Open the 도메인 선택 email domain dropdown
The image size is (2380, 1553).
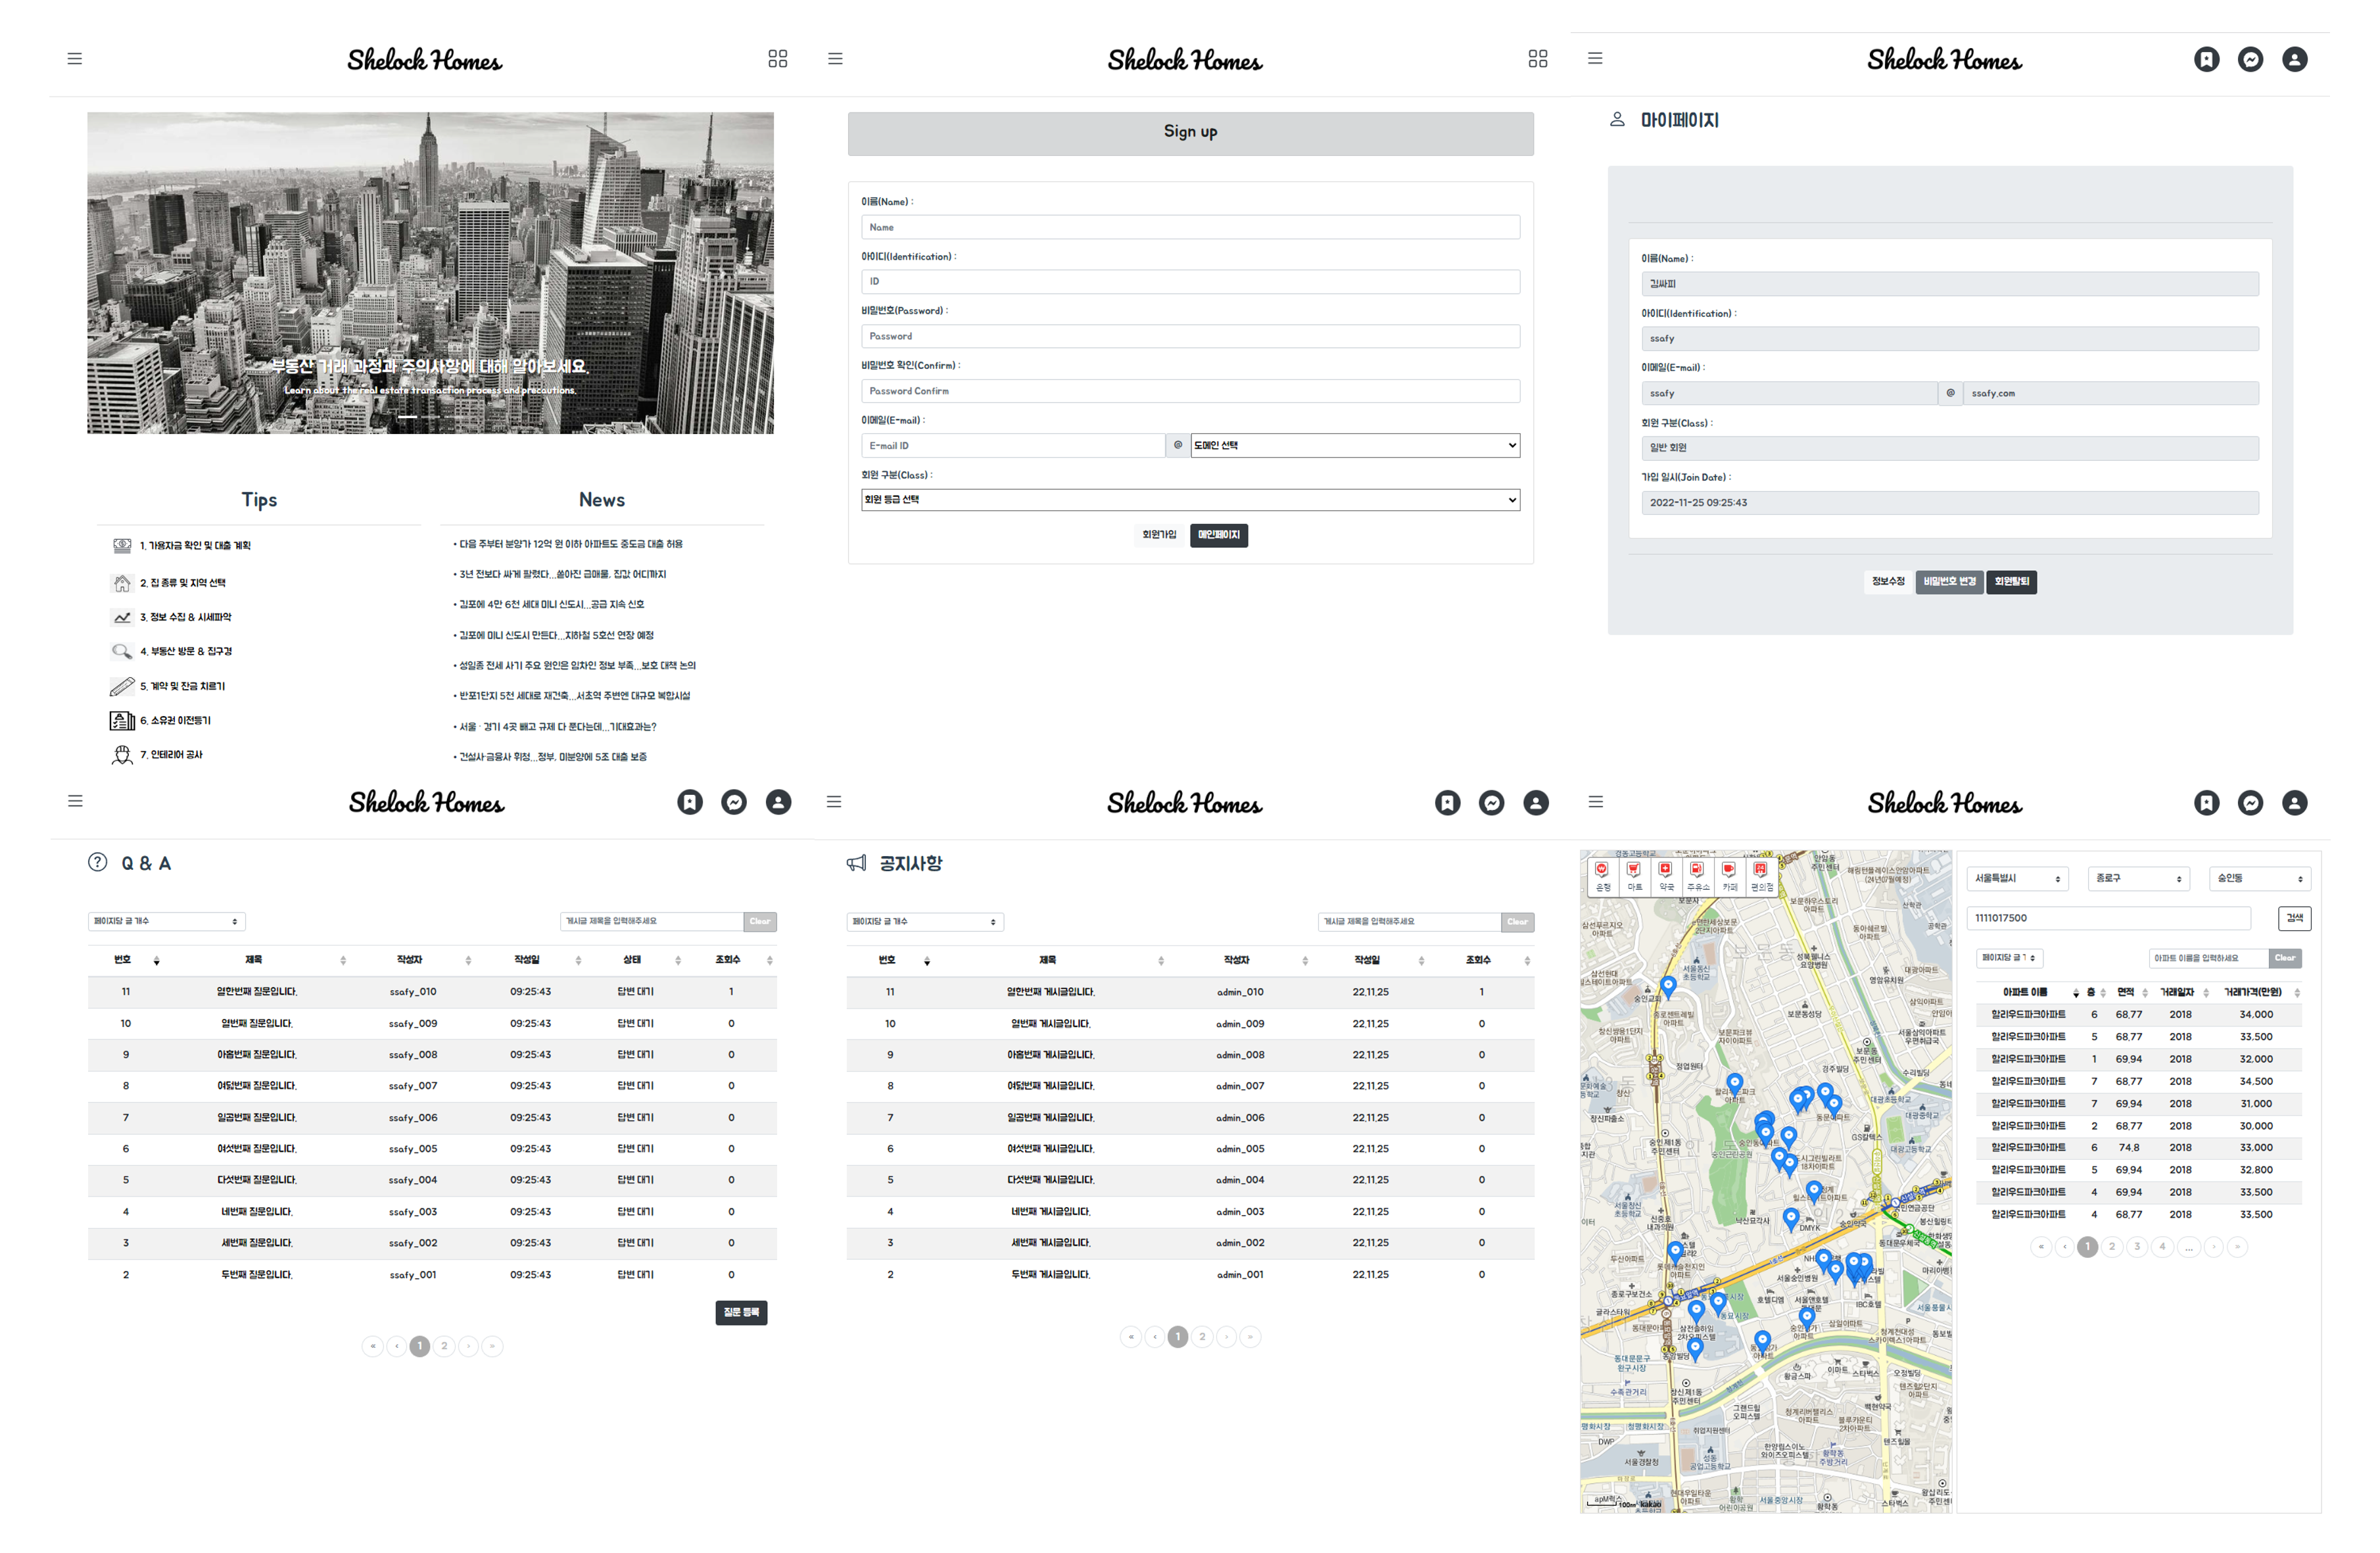[1354, 445]
